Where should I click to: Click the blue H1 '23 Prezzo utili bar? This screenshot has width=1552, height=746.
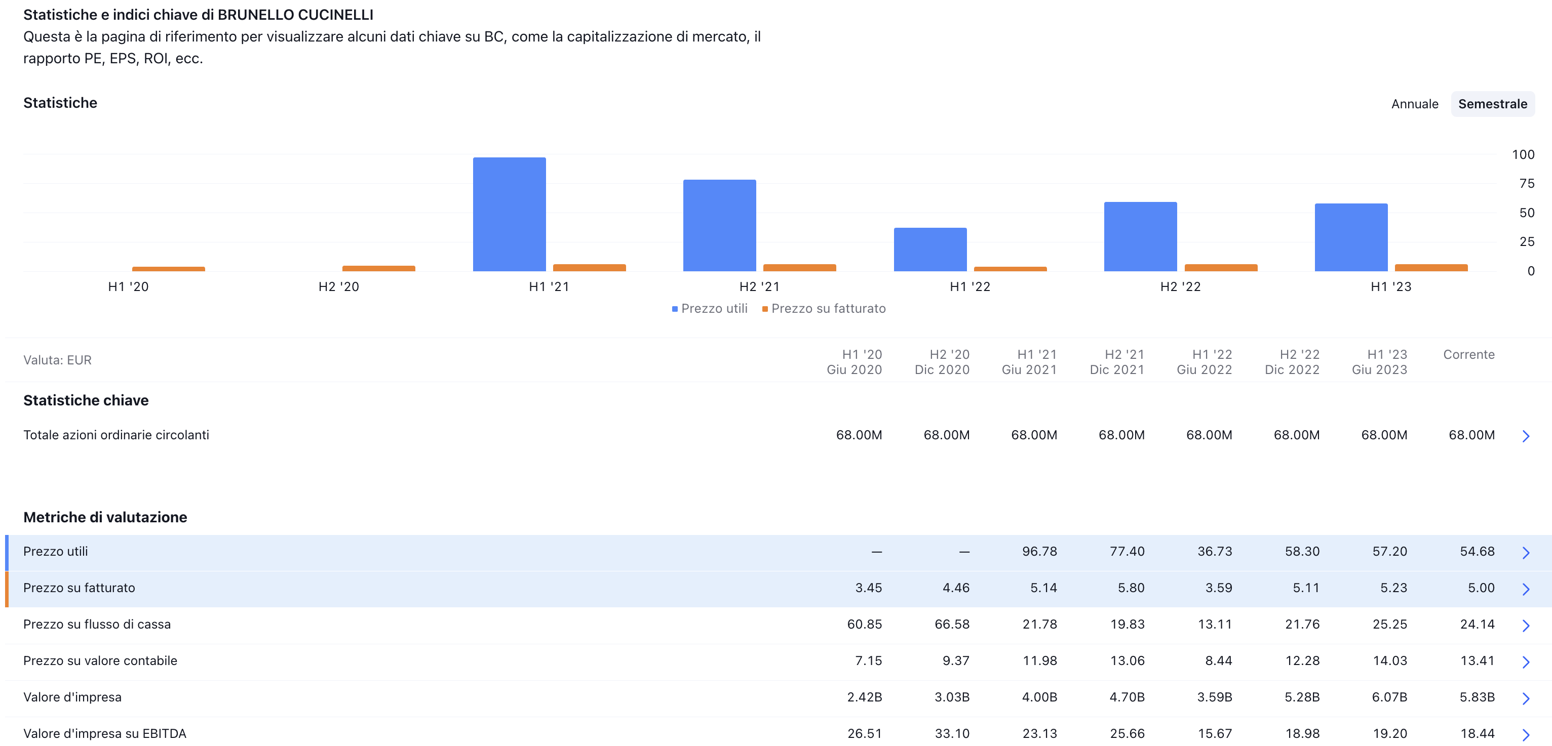tap(1351, 238)
